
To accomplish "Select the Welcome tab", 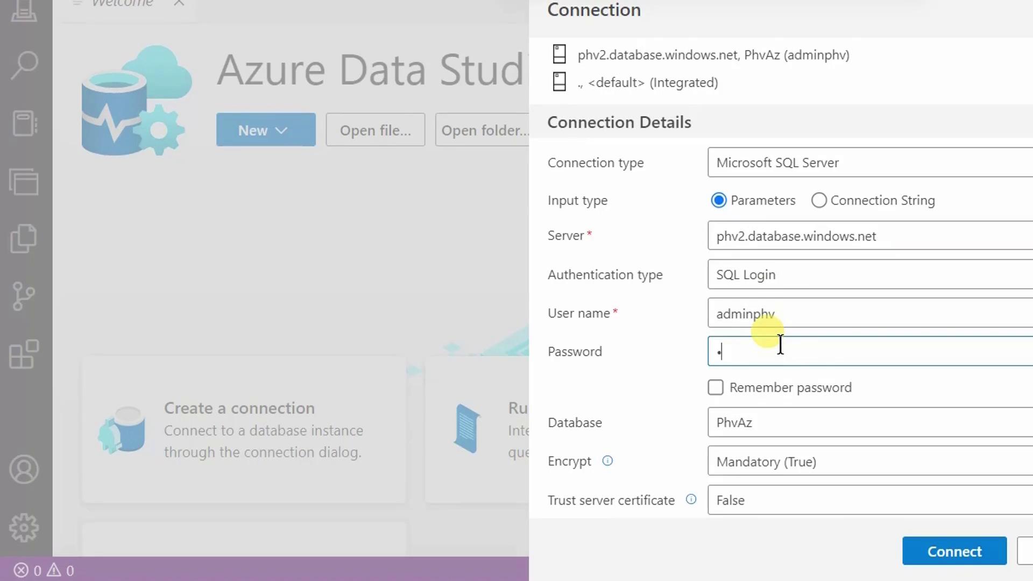I will (123, 4).
